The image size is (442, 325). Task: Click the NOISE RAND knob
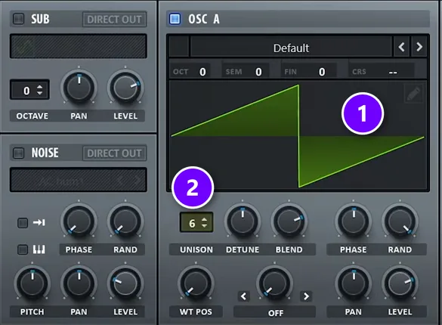coord(125,221)
